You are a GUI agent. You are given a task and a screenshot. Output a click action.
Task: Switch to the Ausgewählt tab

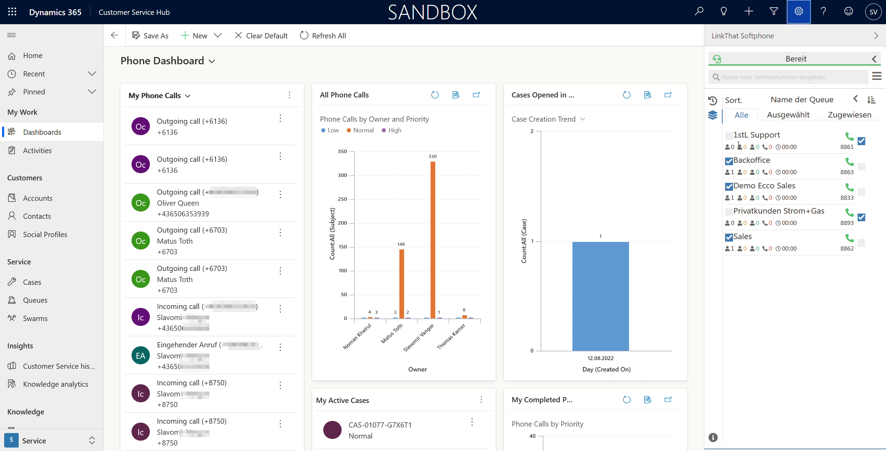788,115
